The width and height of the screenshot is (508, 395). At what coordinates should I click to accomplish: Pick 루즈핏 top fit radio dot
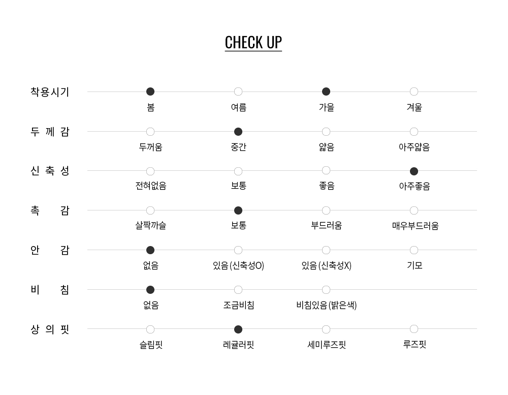tap(414, 329)
